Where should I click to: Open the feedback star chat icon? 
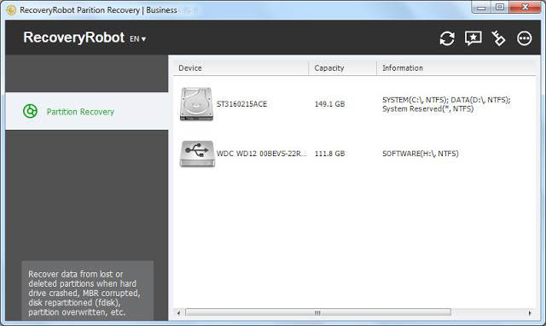point(473,38)
